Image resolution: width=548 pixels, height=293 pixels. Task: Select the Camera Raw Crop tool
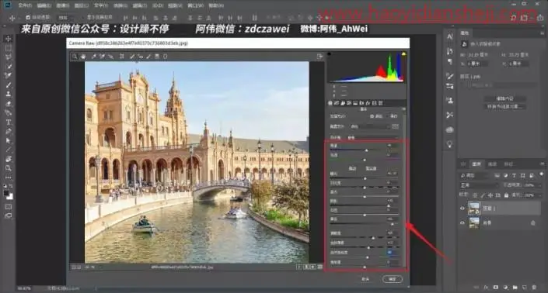click(121, 56)
